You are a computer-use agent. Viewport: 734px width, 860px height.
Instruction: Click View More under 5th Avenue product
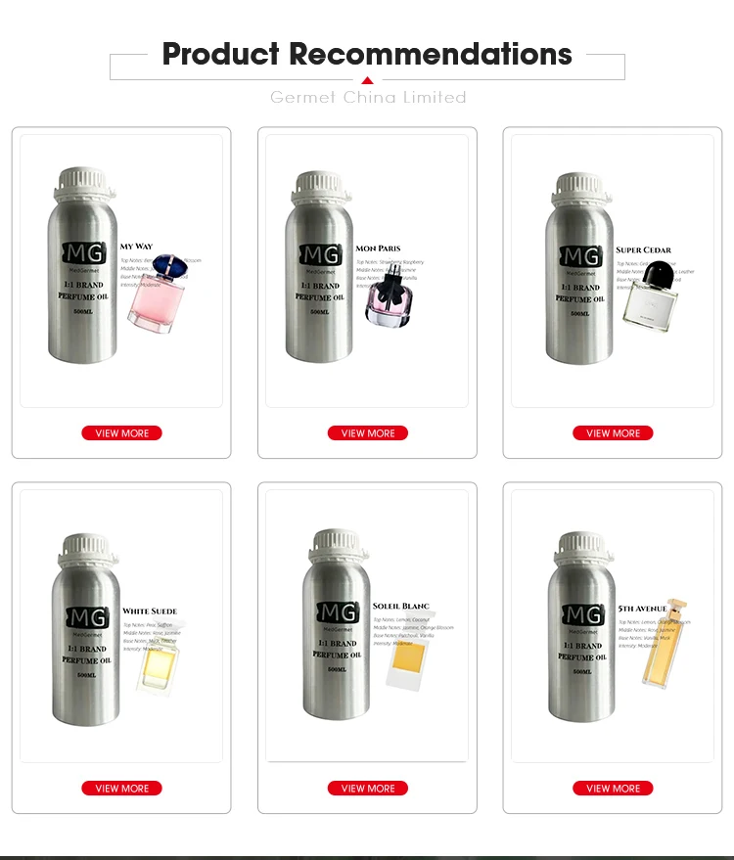click(613, 789)
